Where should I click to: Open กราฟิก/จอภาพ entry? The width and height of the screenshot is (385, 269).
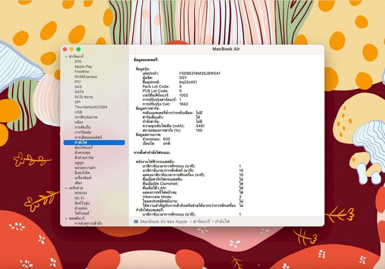pos(86,117)
